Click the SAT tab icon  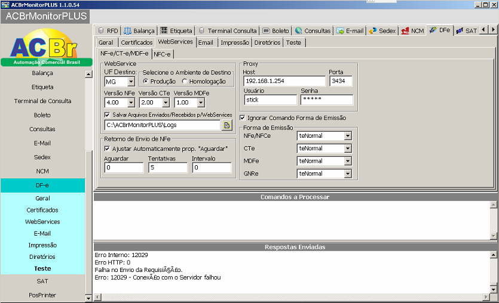460,31
